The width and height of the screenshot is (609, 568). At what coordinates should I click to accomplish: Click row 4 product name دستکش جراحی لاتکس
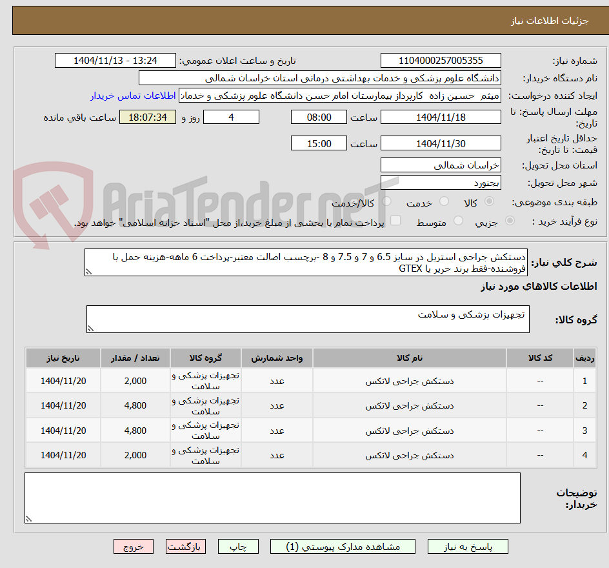point(410,455)
